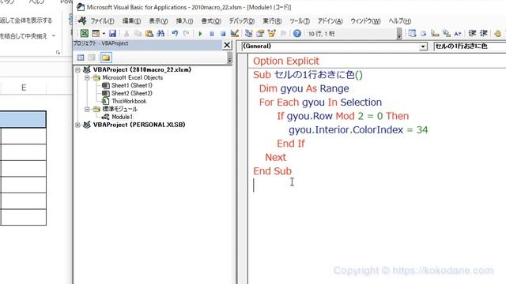Open the 実行(R) menu

click(x=272, y=21)
